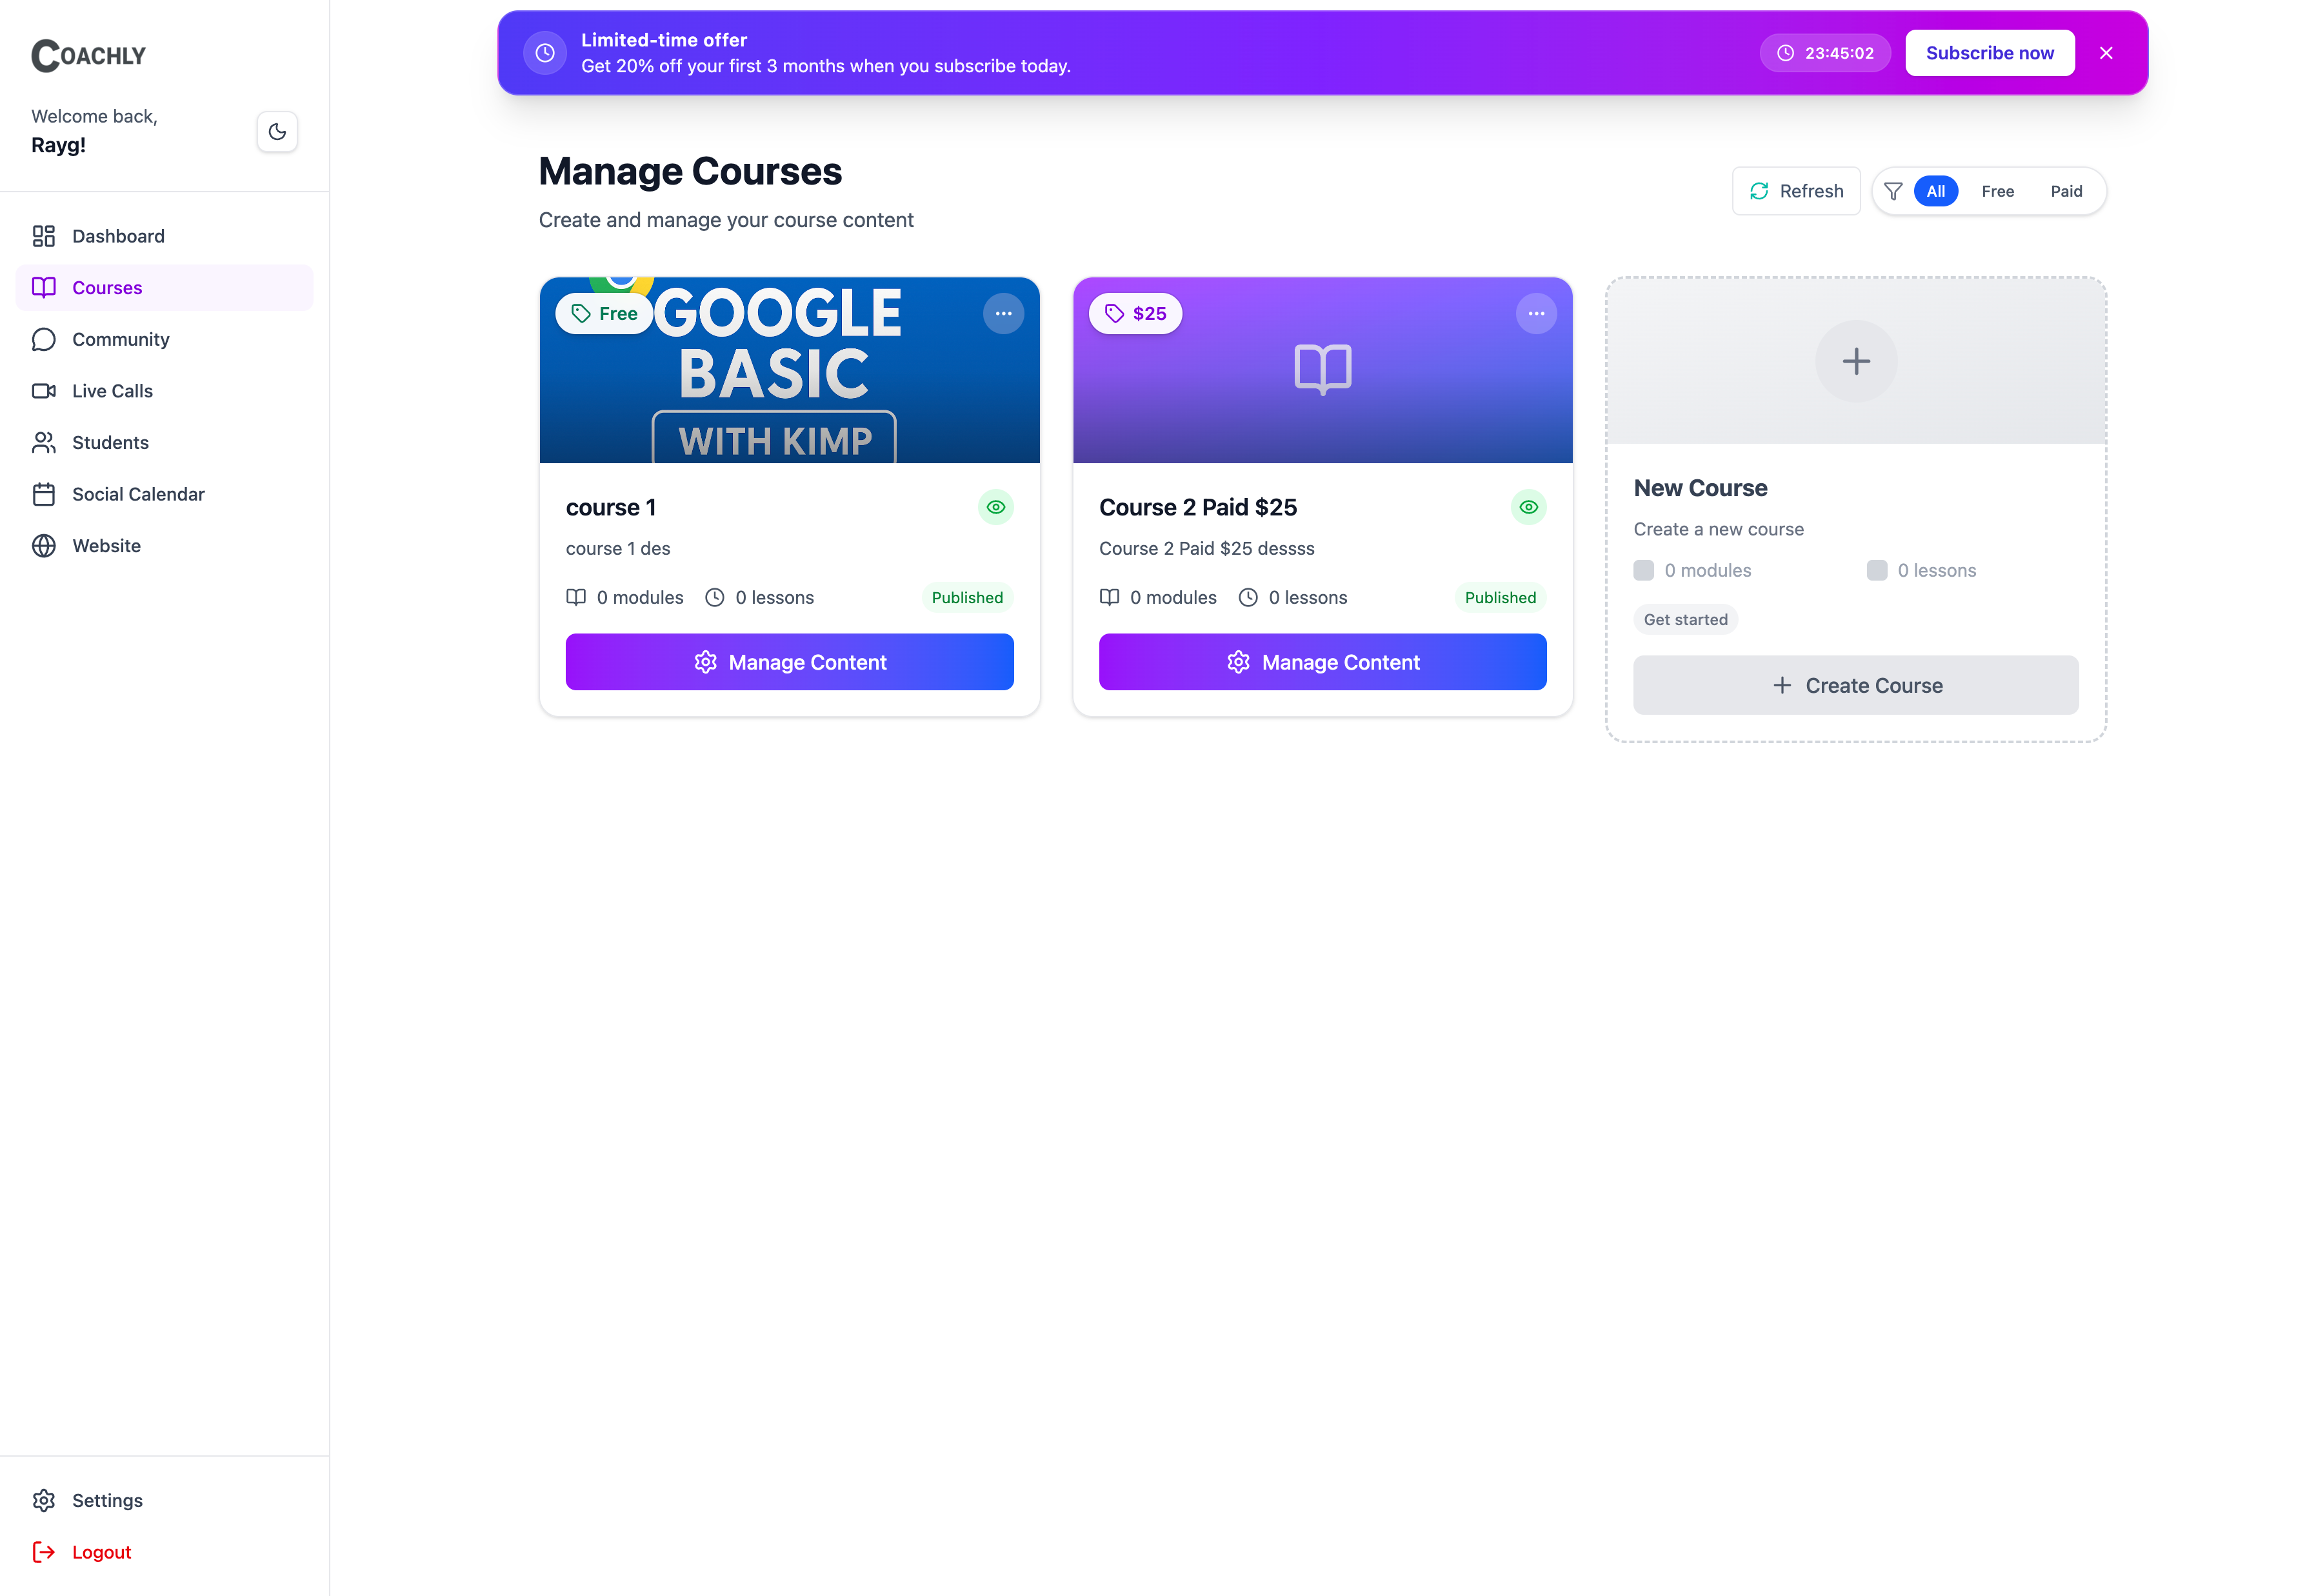Open Social Calendar in sidebar
Screen dimensions: 2316x1596
(138, 494)
